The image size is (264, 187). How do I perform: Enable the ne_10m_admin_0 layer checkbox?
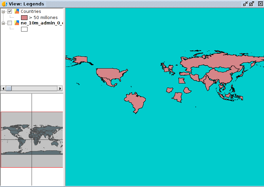pyautogui.click(x=10, y=23)
